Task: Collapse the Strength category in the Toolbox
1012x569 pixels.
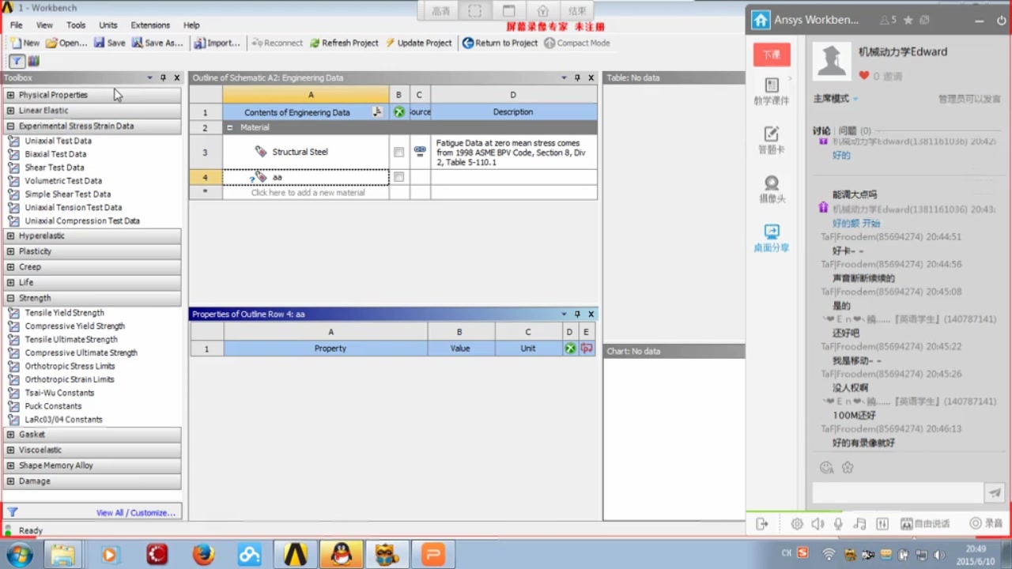Action: coord(9,298)
